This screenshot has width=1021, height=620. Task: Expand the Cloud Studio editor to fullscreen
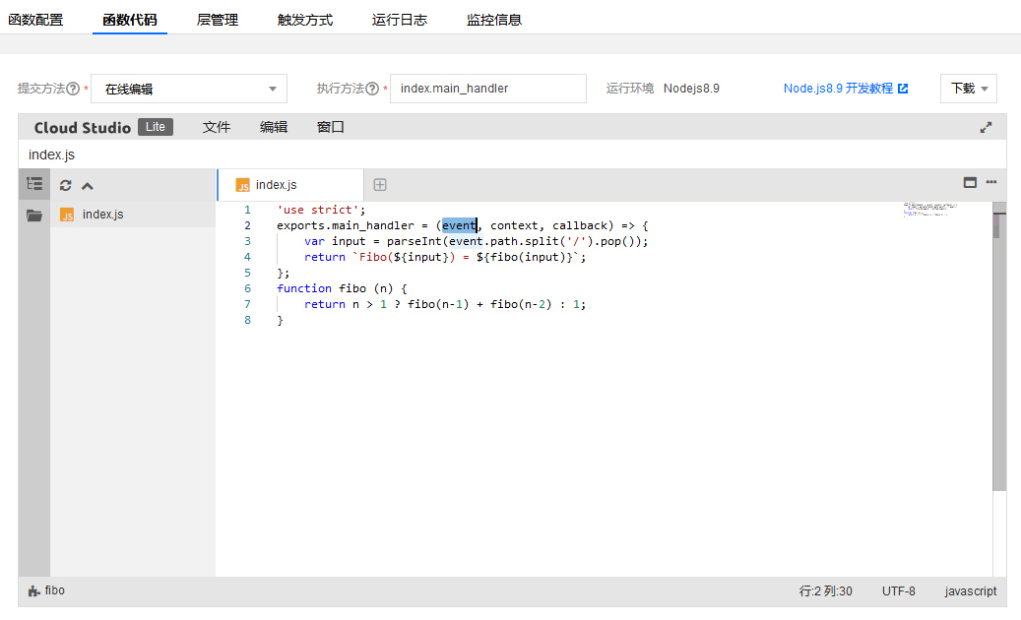(986, 127)
